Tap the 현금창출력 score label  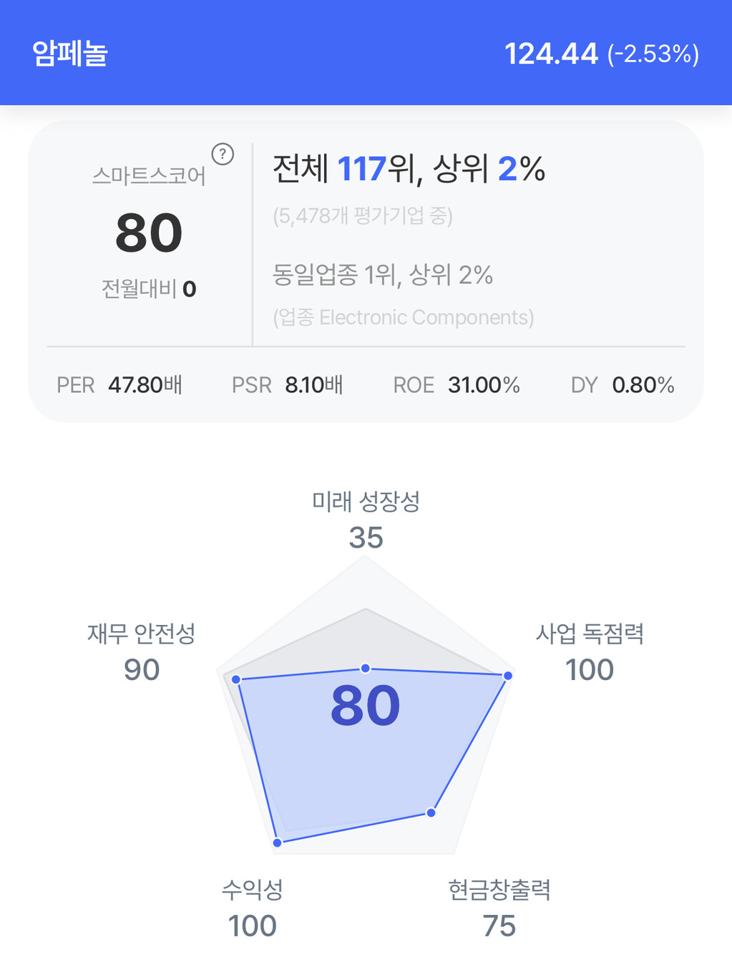click(x=499, y=890)
